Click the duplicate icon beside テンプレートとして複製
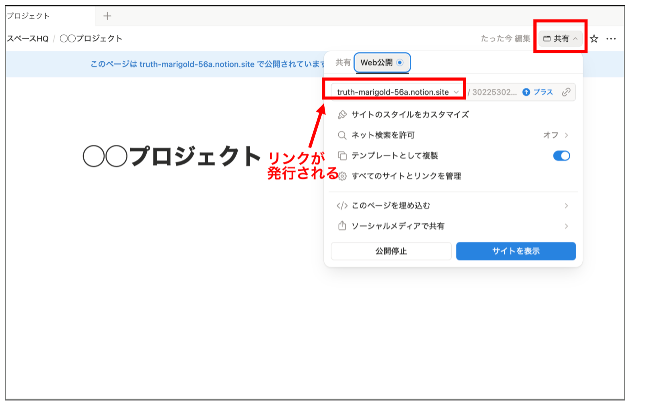 coord(343,156)
